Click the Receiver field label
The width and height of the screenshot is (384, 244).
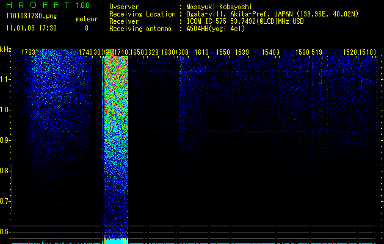(124, 21)
